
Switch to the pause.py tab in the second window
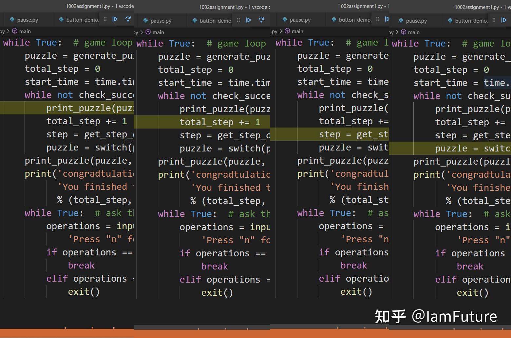pyautogui.click(x=161, y=20)
